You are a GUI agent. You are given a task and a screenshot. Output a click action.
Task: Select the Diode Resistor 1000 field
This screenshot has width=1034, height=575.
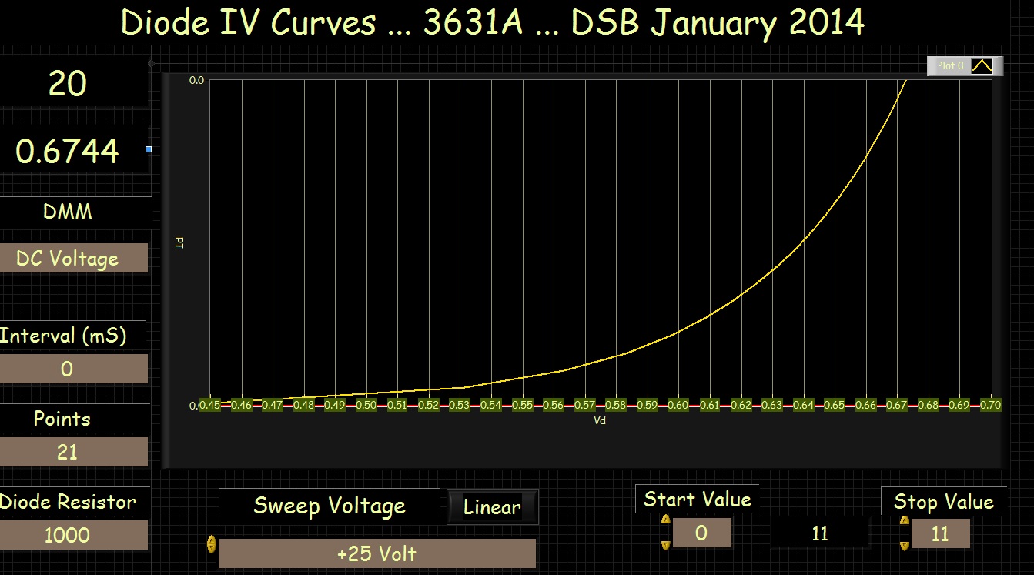[x=72, y=535]
